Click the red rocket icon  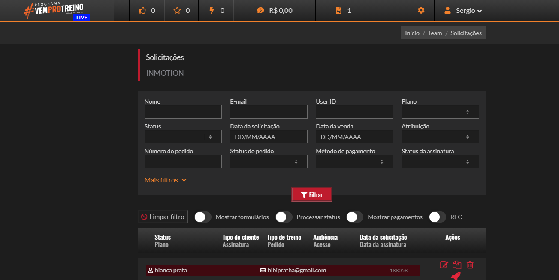tap(456, 276)
